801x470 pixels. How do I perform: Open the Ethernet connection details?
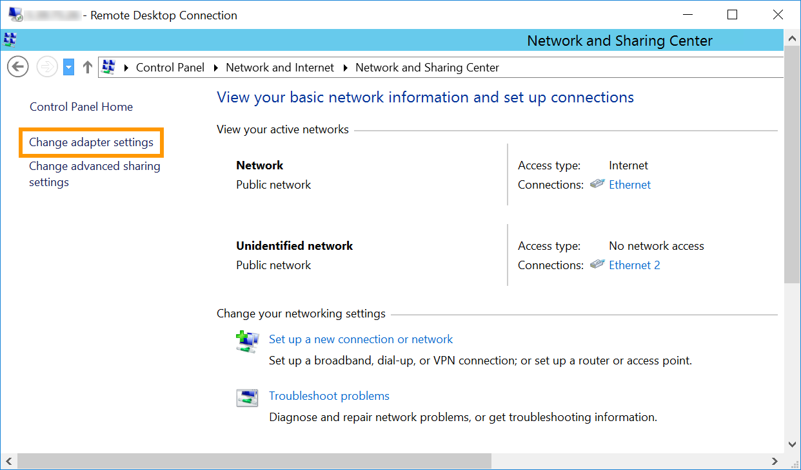(x=629, y=184)
